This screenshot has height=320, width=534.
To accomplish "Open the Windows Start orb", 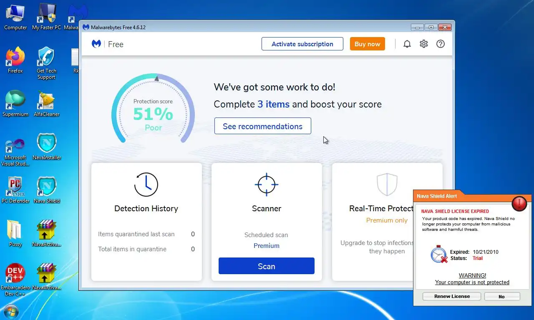I will 11,311.
